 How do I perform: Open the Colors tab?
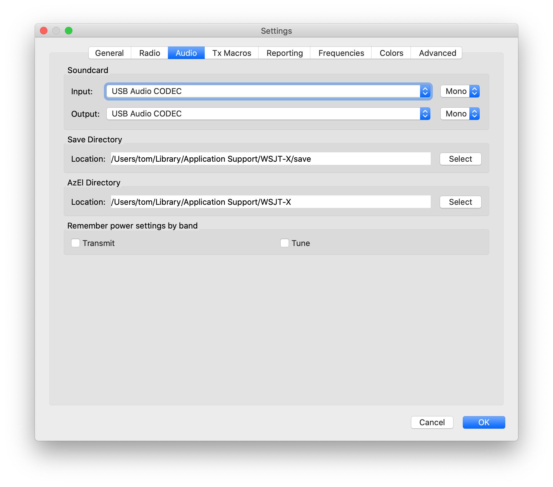[x=391, y=53]
